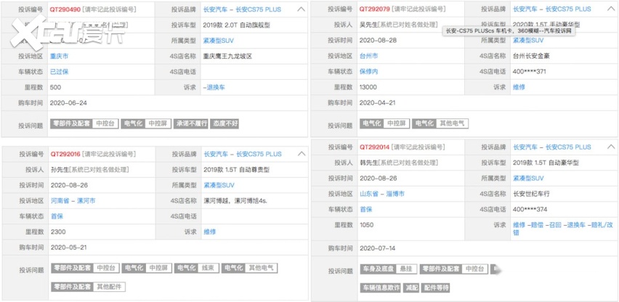The height and width of the screenshot is (302, 619).
Task: Select purchase date 2020-07-14
Action: pos(378,248)
